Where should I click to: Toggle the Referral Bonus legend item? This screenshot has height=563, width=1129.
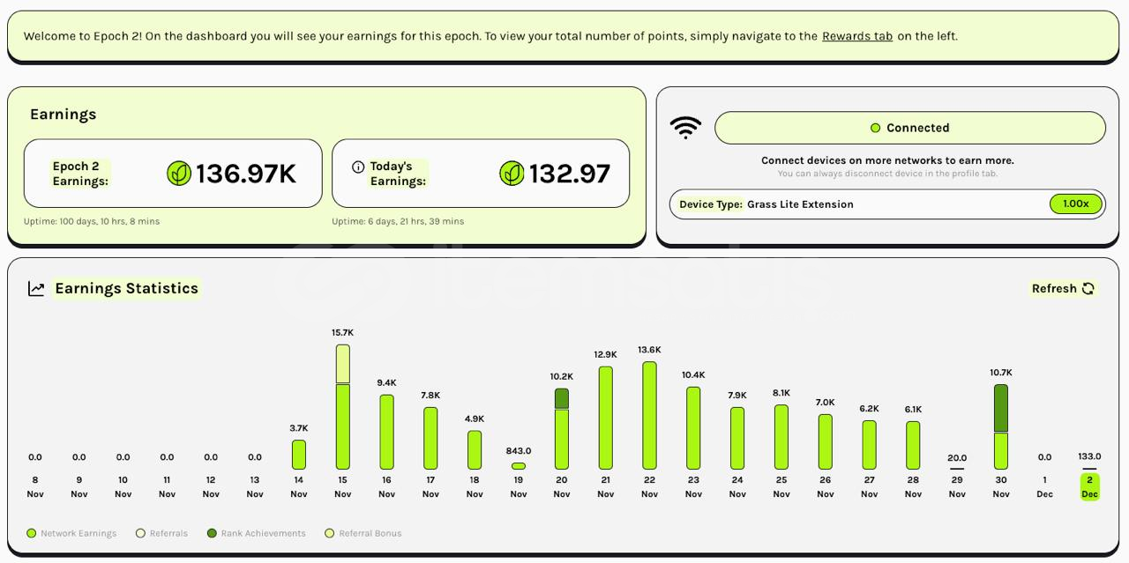coord(363,533)
